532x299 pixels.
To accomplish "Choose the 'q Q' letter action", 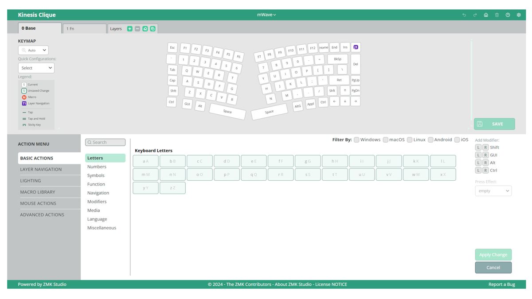I will (x=254, y=175).
